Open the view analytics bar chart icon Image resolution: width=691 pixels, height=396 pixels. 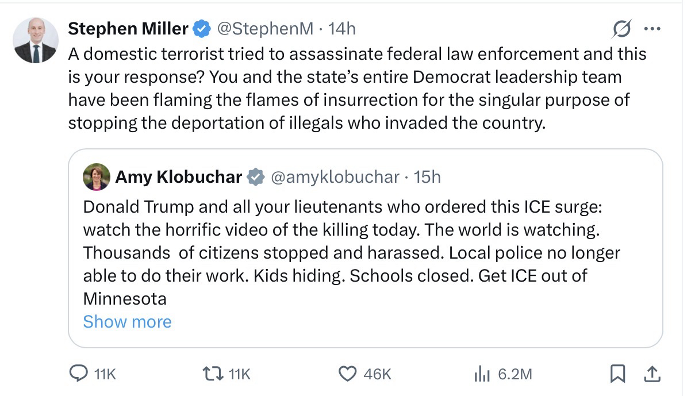(481, 374)
